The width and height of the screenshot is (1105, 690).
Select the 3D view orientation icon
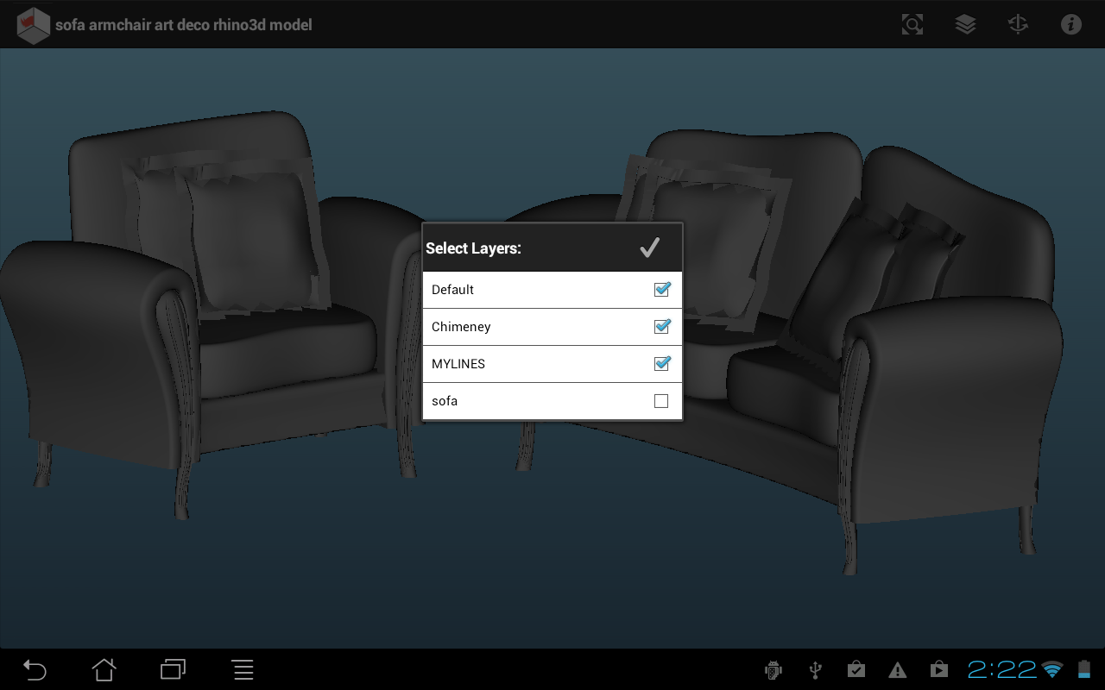1018,24
